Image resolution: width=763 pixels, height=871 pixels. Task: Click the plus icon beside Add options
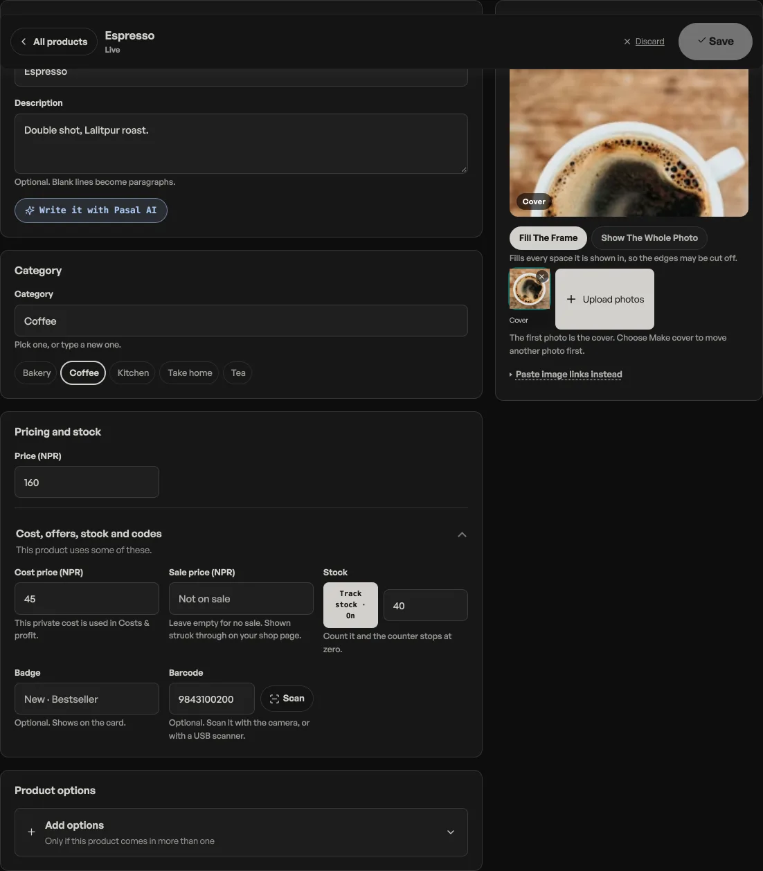point(31,832)
